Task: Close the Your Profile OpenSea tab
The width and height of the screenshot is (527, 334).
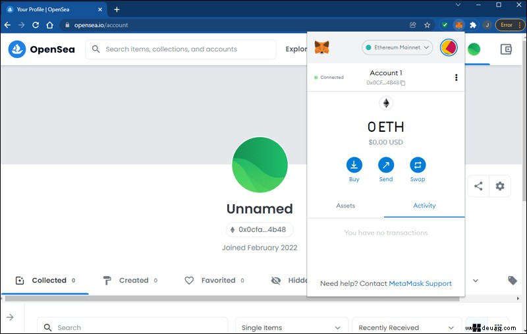Action: tap(100, 9)
